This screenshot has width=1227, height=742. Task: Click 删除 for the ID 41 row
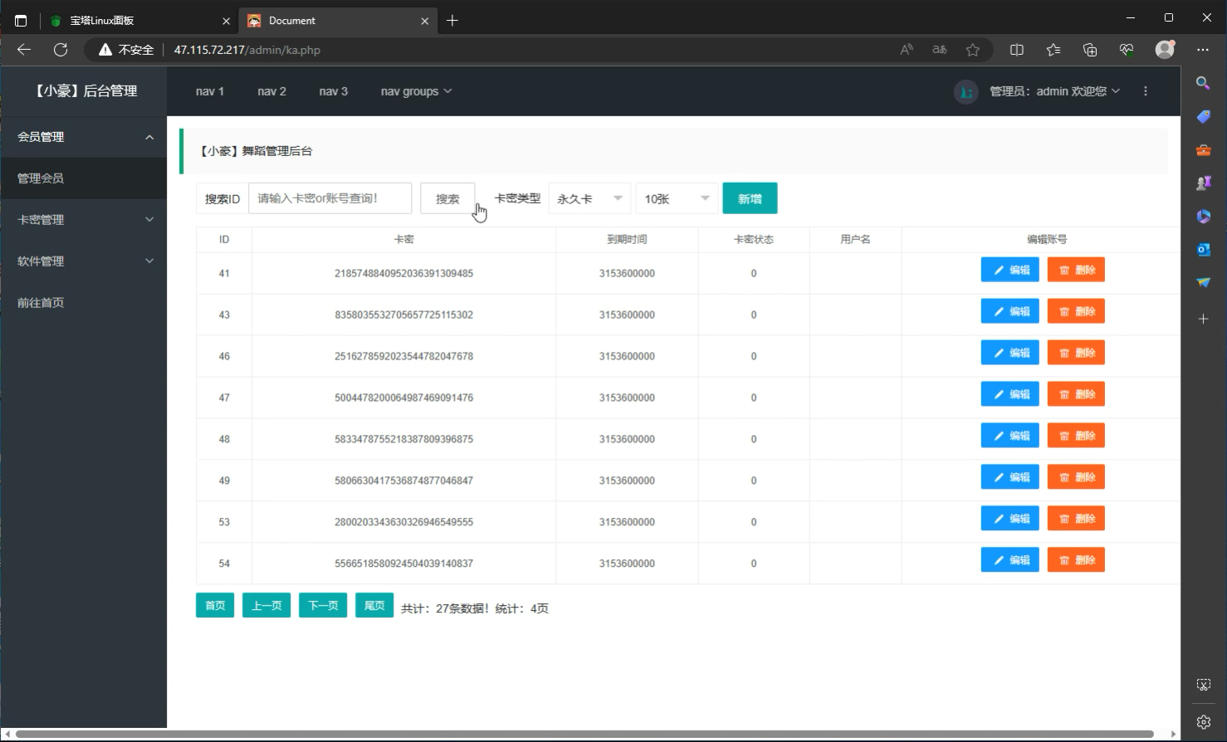tap(1076, 270)
